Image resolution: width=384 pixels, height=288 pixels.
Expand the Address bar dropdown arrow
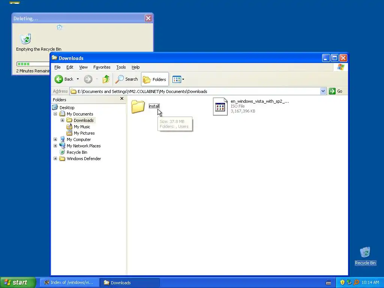(323, 91)
